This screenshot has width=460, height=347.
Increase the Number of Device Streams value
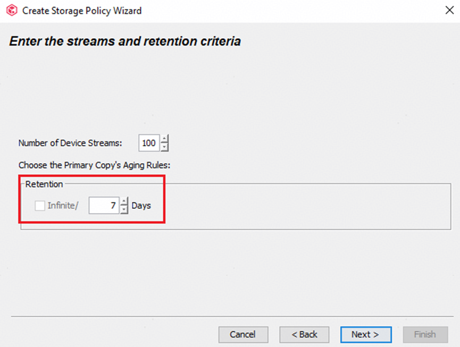165,140
